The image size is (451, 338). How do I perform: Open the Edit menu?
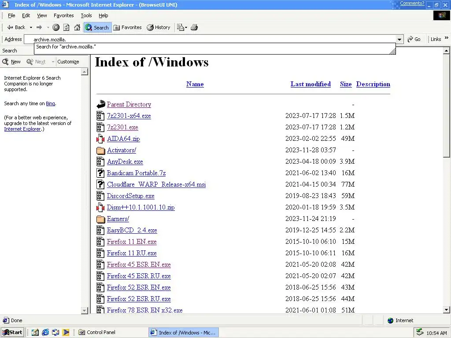(26, 15)
